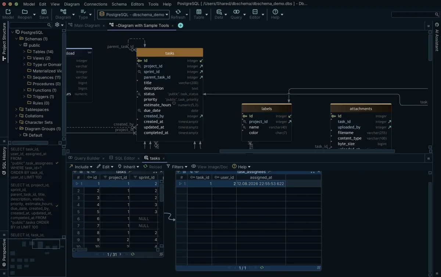Select the Functions (1) tree item

point(44,90)
